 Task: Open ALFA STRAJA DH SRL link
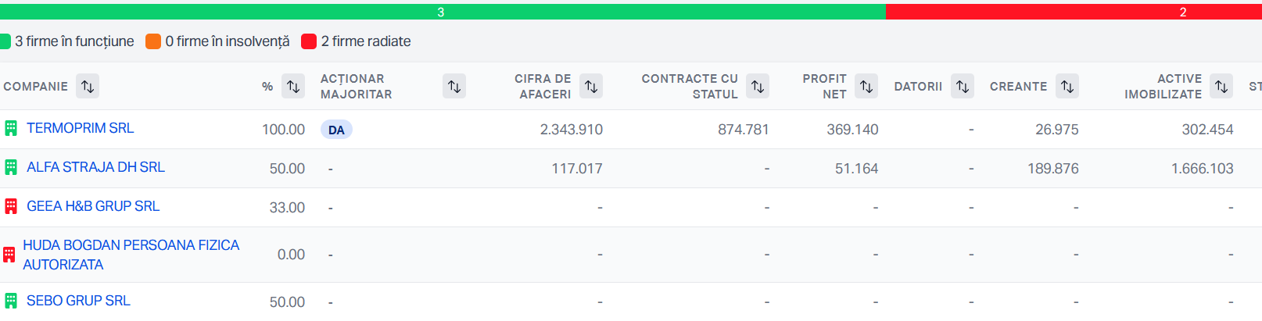(x=95, y=167)
